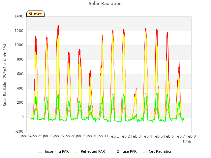Viewport: 211px width, 158px height.
Task: Click the Jan 27 x-axis date label
Action: (59, 136)
